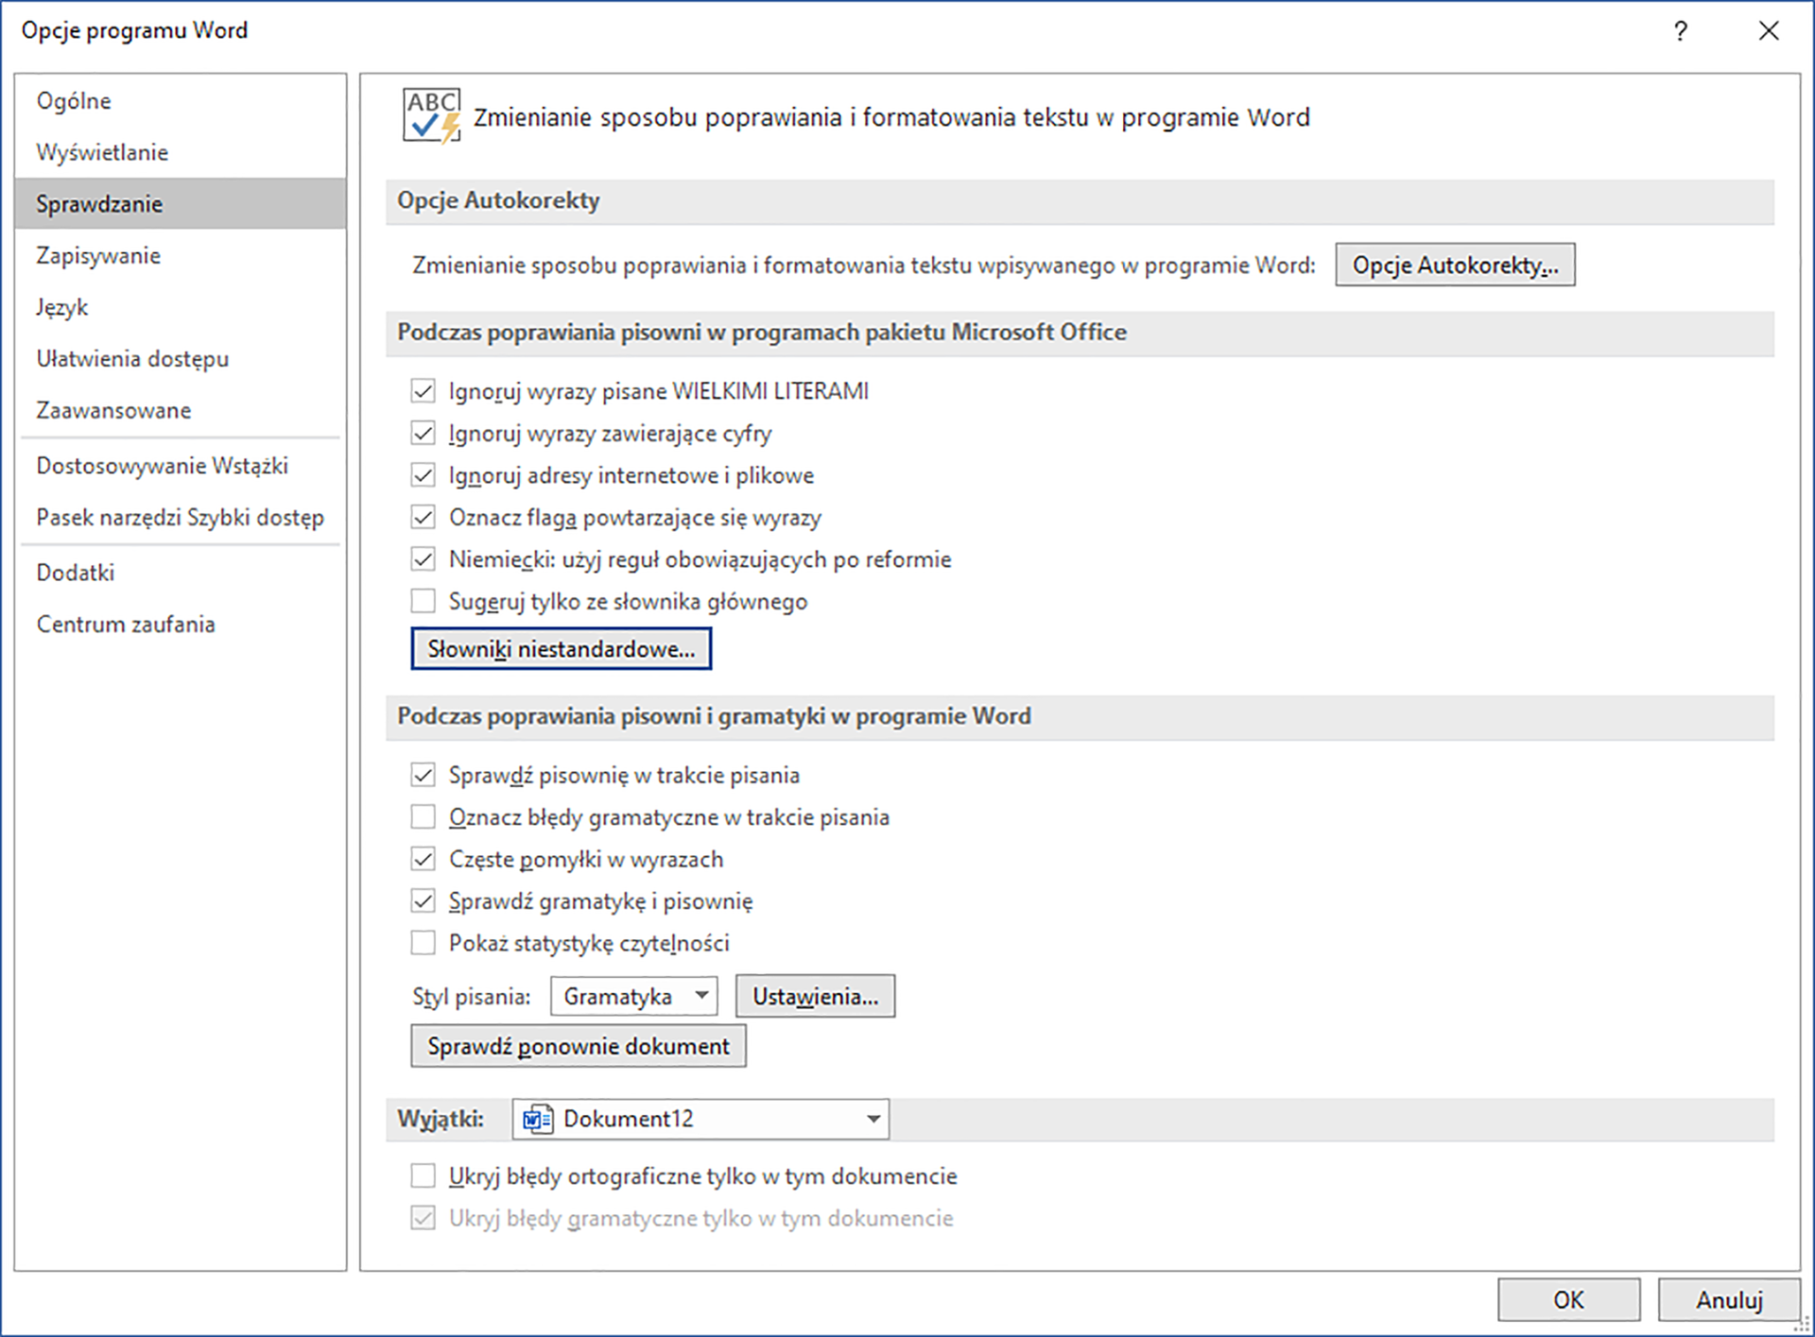
Task: Open Pasek narzędzi Szybki dostęp category
Action: pos(181,518)
